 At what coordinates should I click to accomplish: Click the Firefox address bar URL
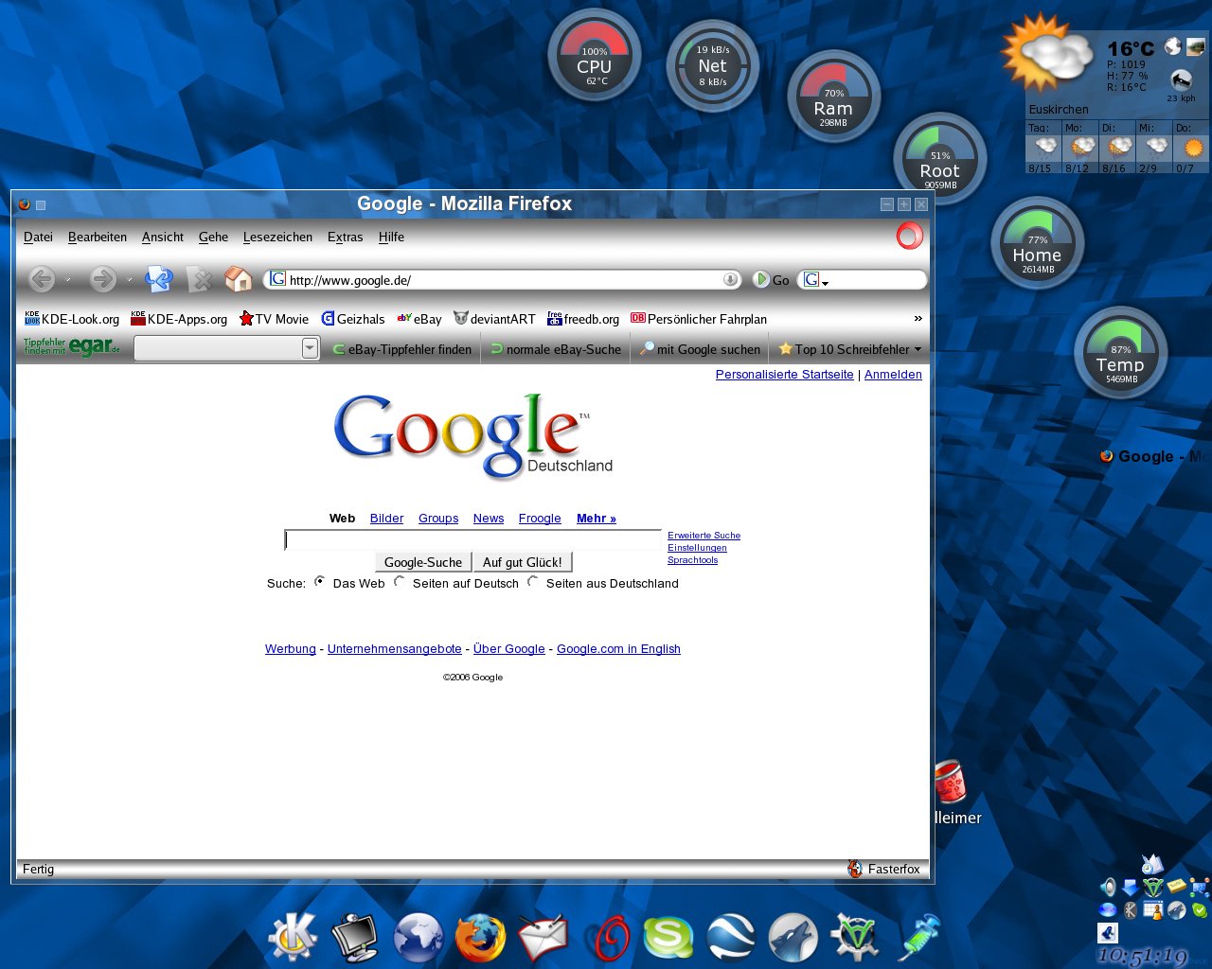[x=501, y=279]
